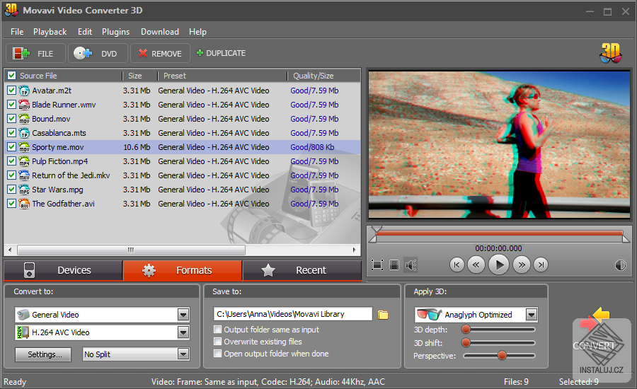Uncheck the Casablanca.mts checkbox

[x=12, y=133]
